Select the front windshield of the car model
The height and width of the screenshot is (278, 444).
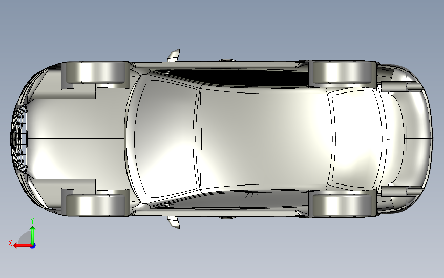pyautogui.click(x=167, y=138)
